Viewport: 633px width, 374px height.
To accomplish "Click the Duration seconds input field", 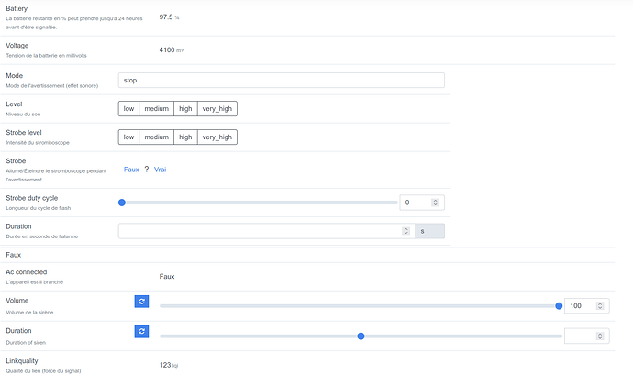I will pos(266,231).
